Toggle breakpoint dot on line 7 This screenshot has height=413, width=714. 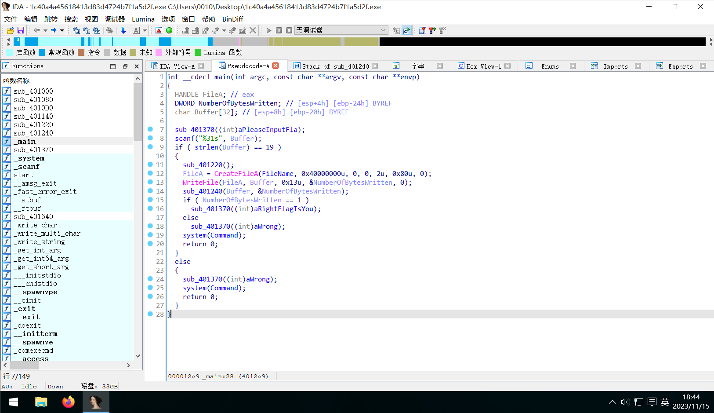(150, 129)
